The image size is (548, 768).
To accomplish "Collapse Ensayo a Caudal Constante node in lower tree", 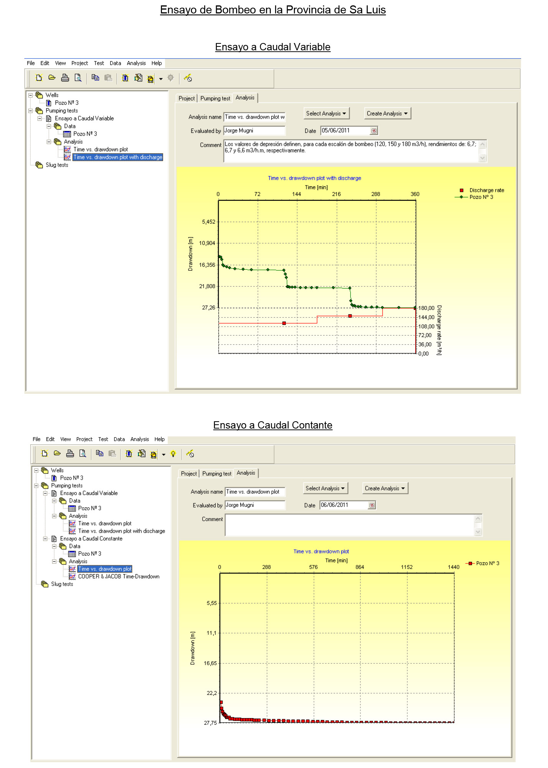I will 45,539.
